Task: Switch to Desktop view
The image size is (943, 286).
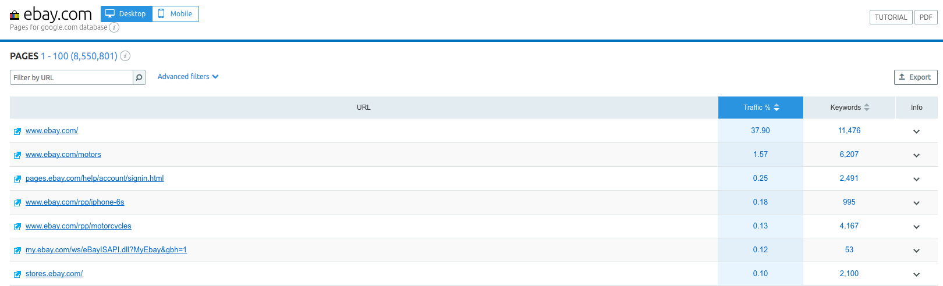Action: (126, 14)
